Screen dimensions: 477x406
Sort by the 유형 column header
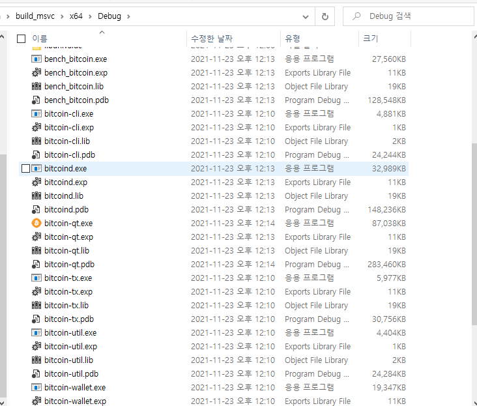[x=293, y=38]
